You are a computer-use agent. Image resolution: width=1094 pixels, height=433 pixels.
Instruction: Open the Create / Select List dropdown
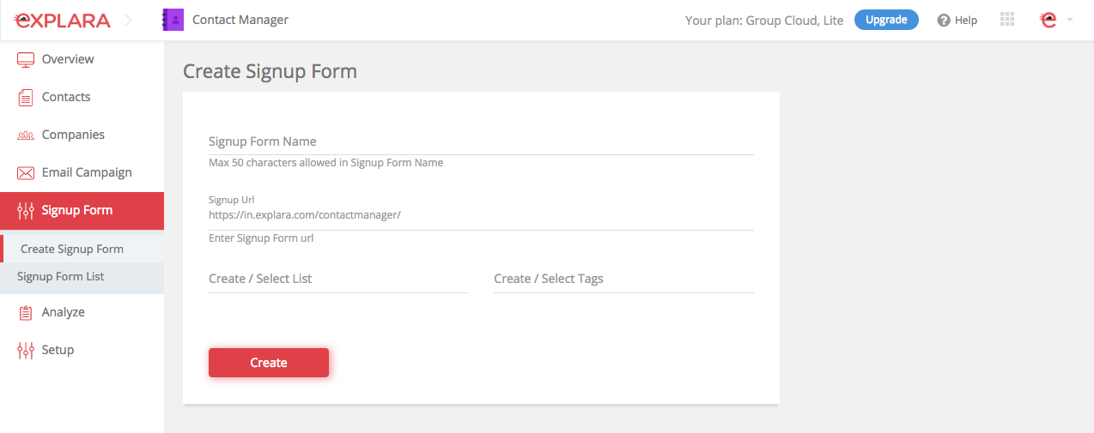point(338,279)
